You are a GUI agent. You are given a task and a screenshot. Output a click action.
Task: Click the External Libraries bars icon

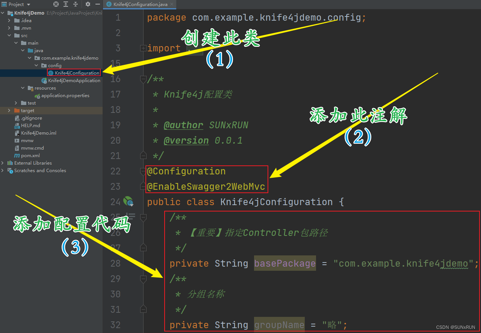point(10,163)
